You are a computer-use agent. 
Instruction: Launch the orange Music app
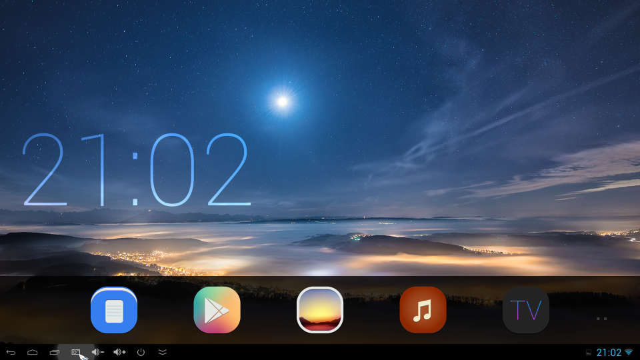coord(423,310)
